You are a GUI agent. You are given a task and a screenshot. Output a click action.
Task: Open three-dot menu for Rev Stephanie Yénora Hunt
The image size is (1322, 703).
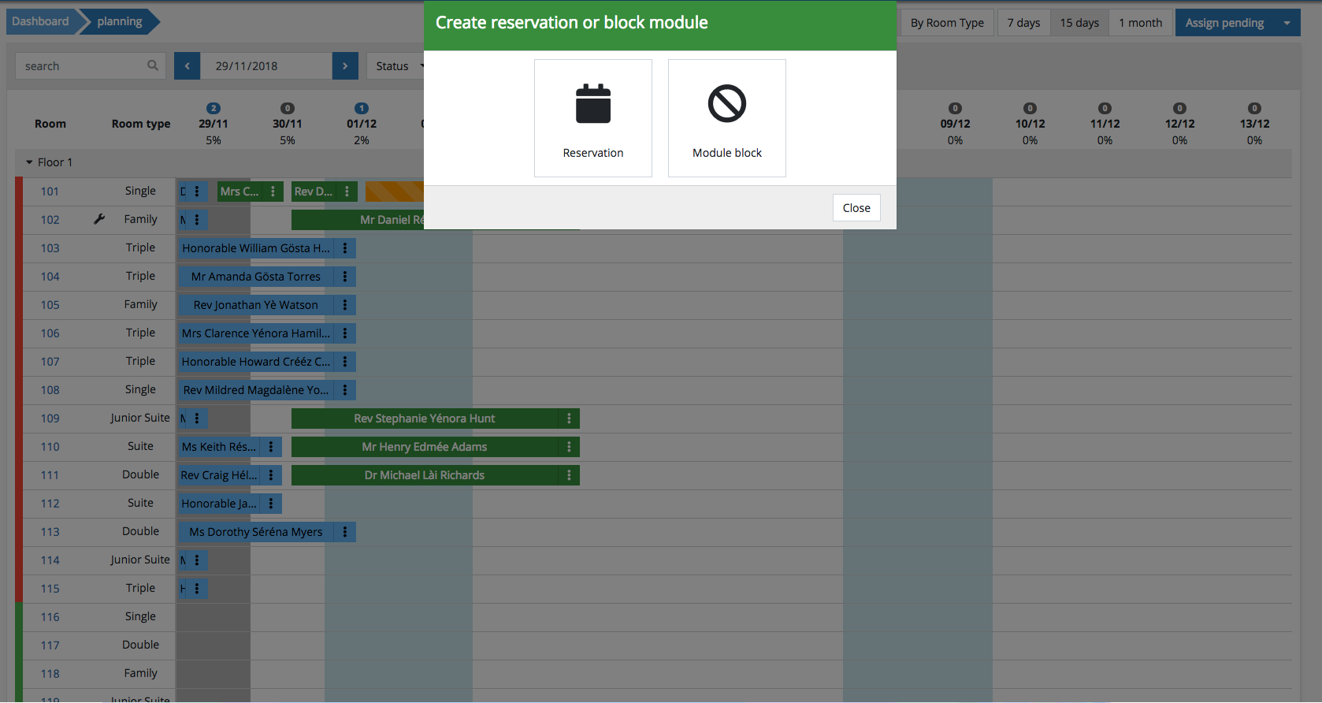pos(569,418)
